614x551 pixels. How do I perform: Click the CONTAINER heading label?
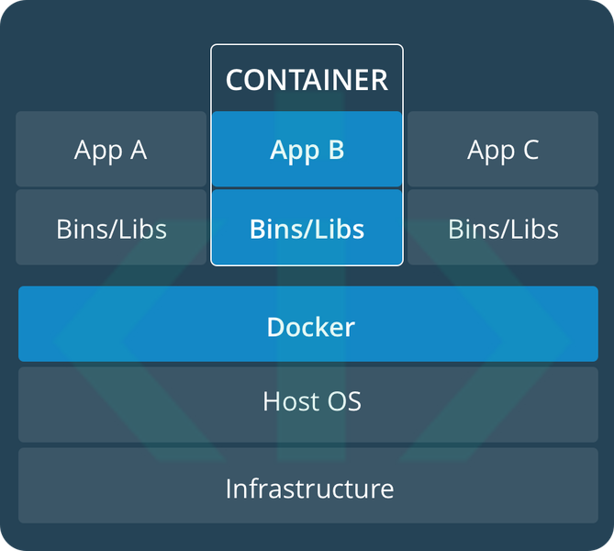(307, 80)
